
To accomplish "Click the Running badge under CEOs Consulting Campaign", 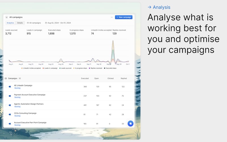I will (17, 116).
